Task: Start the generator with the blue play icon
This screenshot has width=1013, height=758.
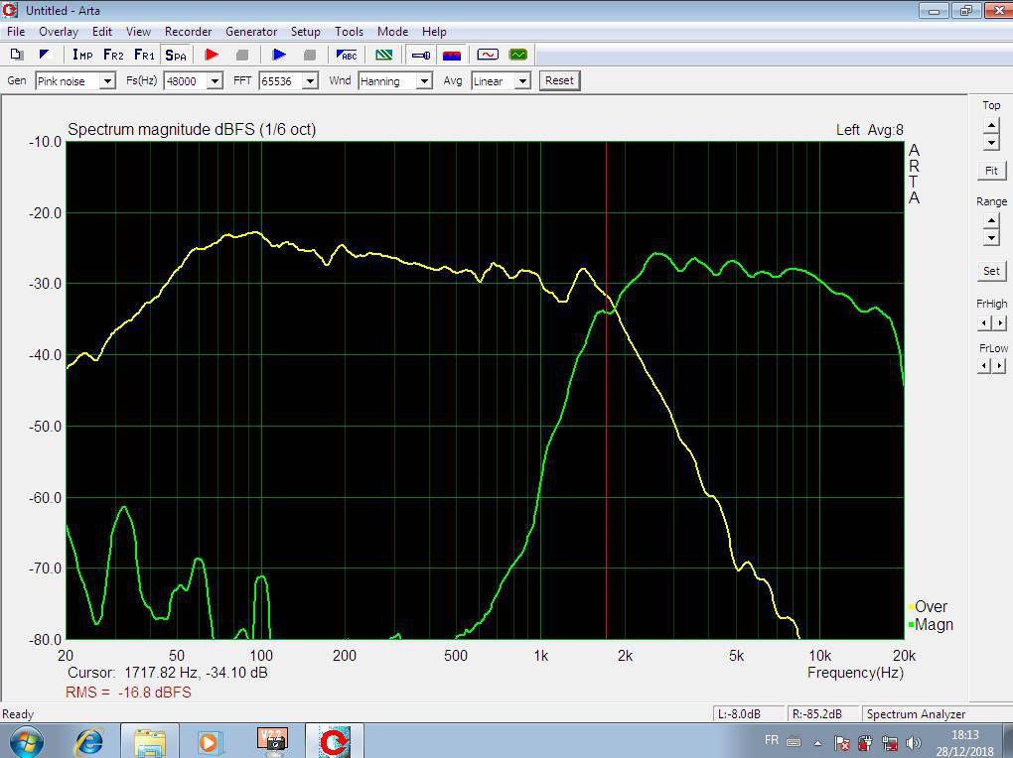Action: (x=279, y=55)
